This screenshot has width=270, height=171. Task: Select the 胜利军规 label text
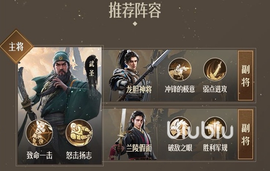(x=215, y=148)
